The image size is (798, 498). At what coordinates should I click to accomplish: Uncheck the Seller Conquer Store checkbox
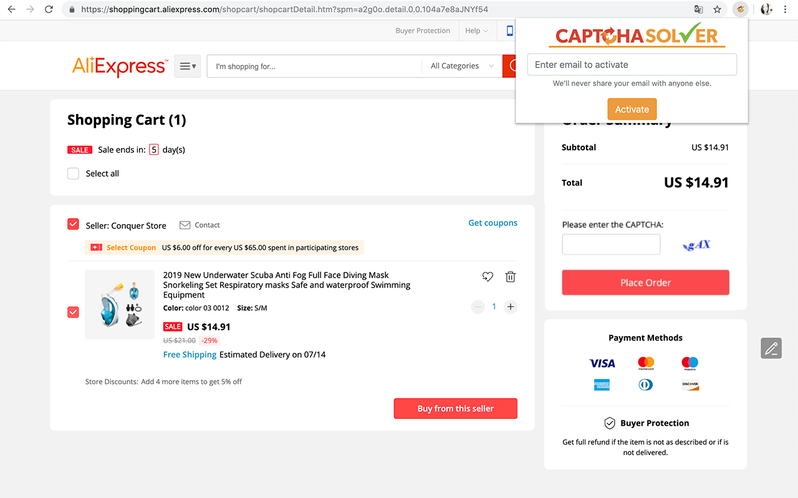(74, 224)
